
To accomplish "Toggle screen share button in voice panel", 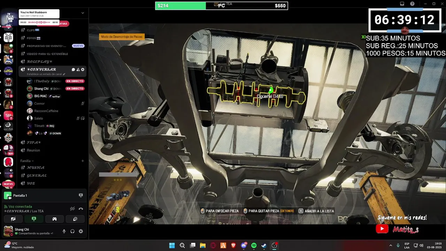I will pyautogui.click(x=34, y=219).
